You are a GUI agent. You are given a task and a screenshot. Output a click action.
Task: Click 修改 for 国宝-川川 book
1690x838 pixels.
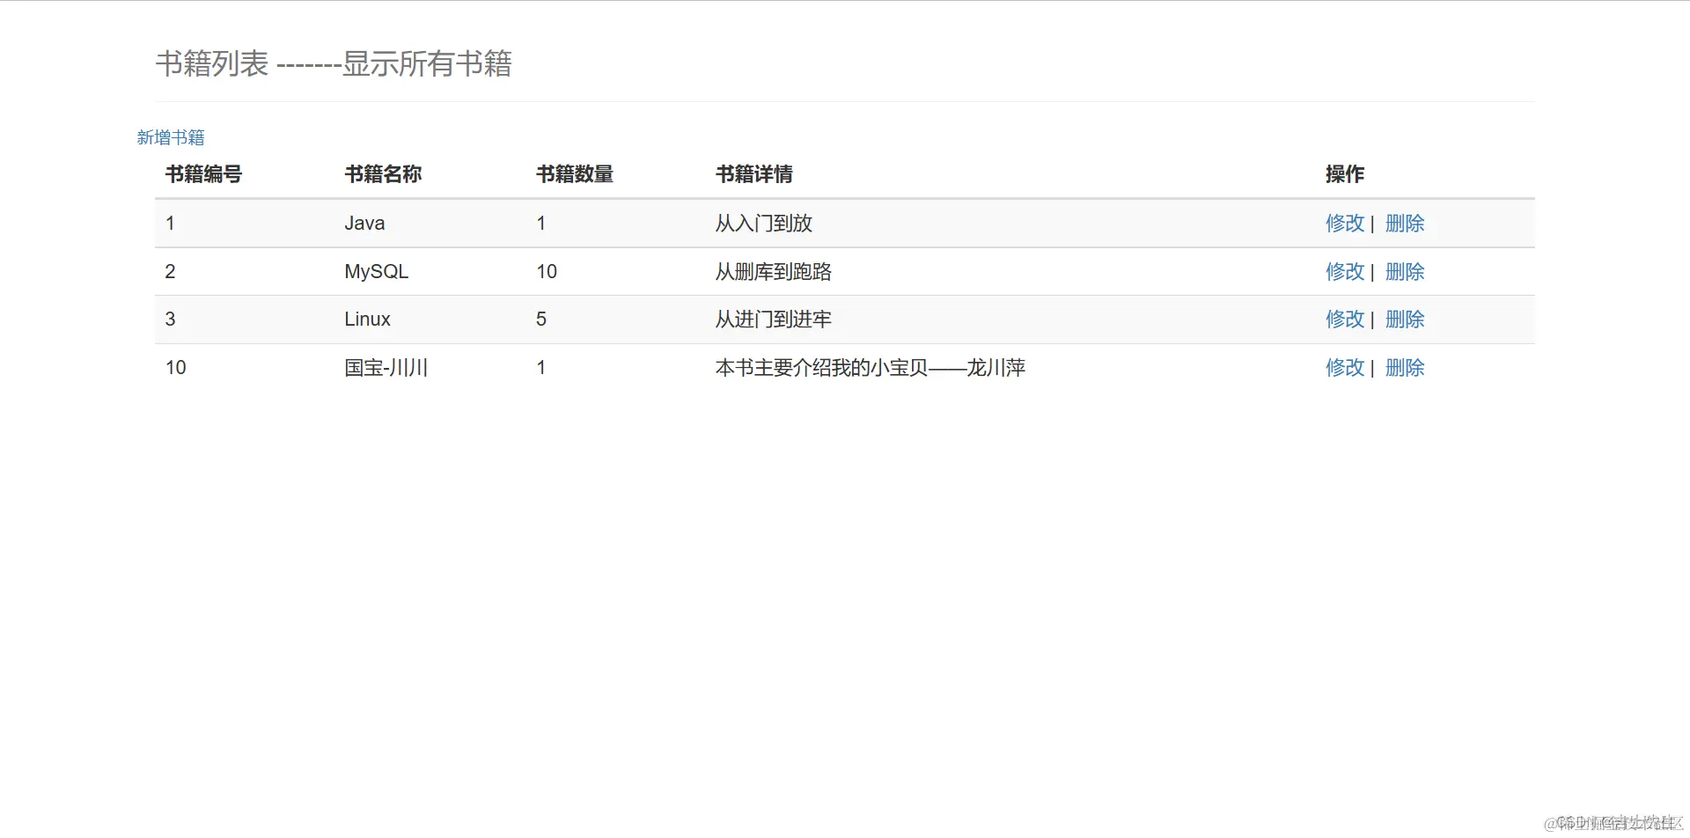[x=1345, y=368]
